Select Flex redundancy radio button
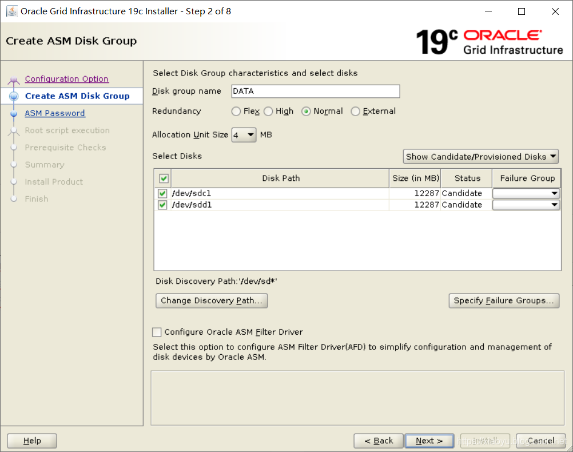This screenshot has width=573, height=452. tap(236, 111)
